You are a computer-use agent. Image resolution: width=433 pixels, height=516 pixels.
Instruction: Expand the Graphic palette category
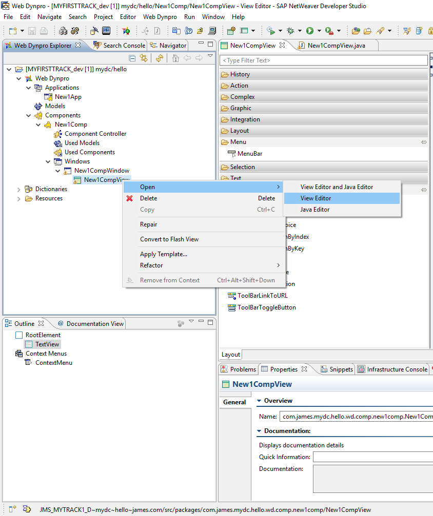(x=324, y=108)
